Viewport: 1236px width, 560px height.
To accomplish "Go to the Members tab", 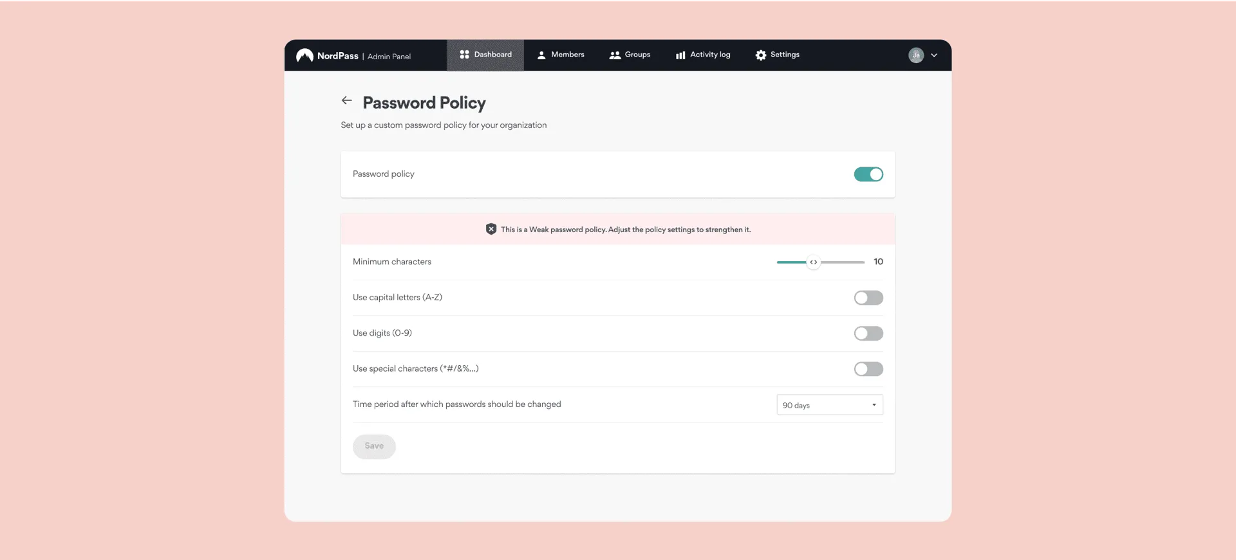I will point(561,55).
